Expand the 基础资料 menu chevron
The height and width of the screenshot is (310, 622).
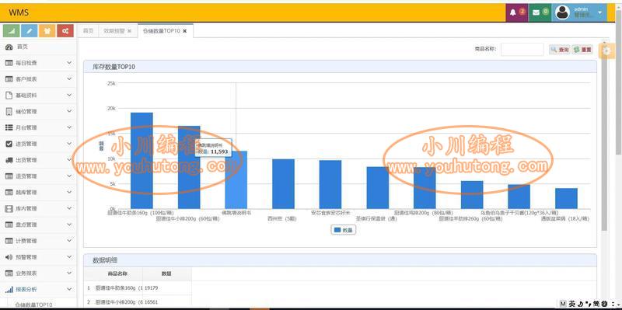pyautogui.click(x=69, y=95)
